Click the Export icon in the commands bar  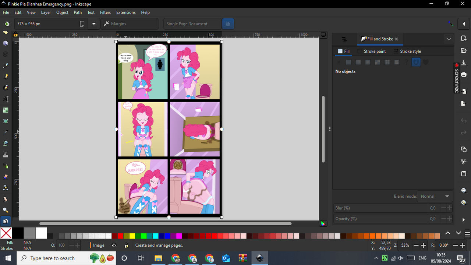coord(464,104)
